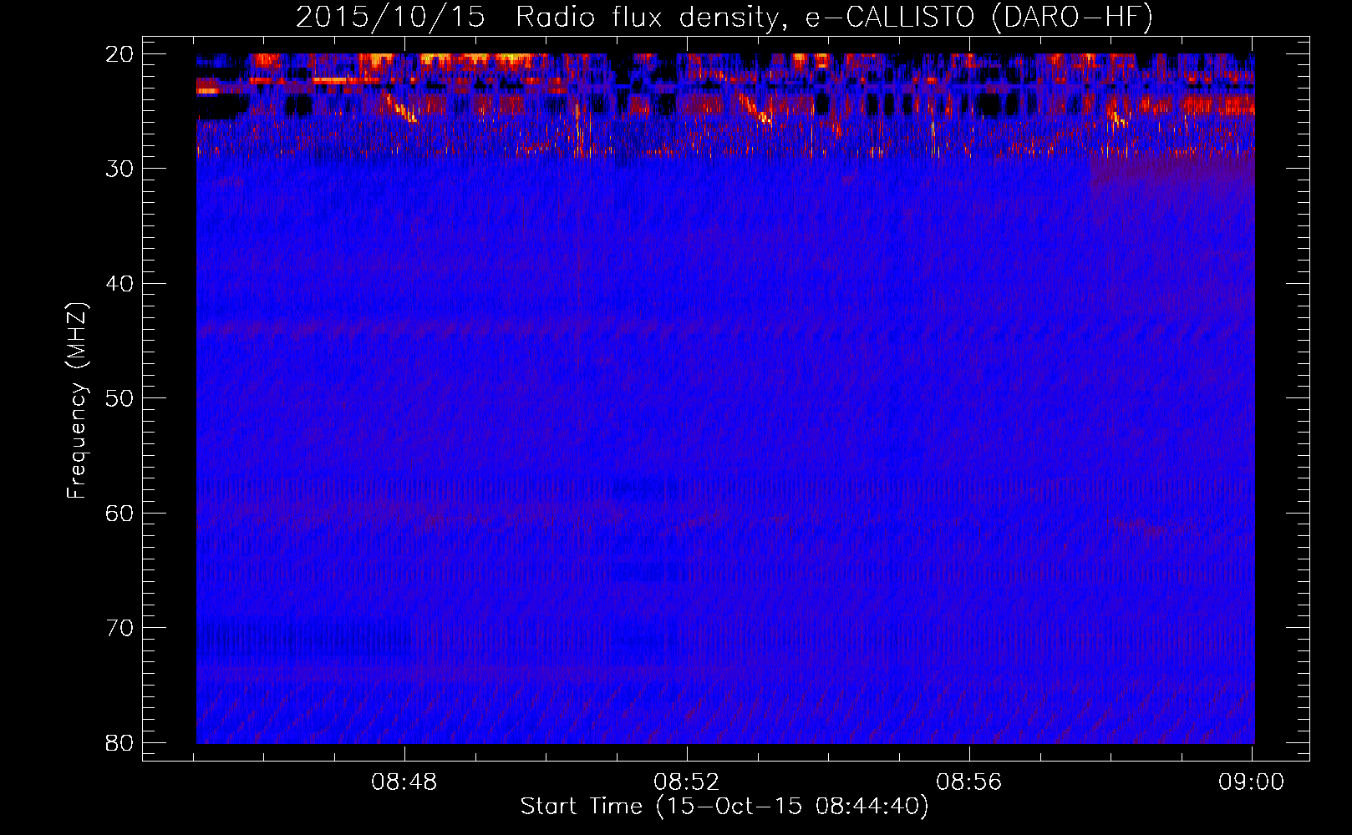Viewport: 1352px width, 835px height.
Task: Click the '70' frequency tick label
Action: tap(120, 628)
